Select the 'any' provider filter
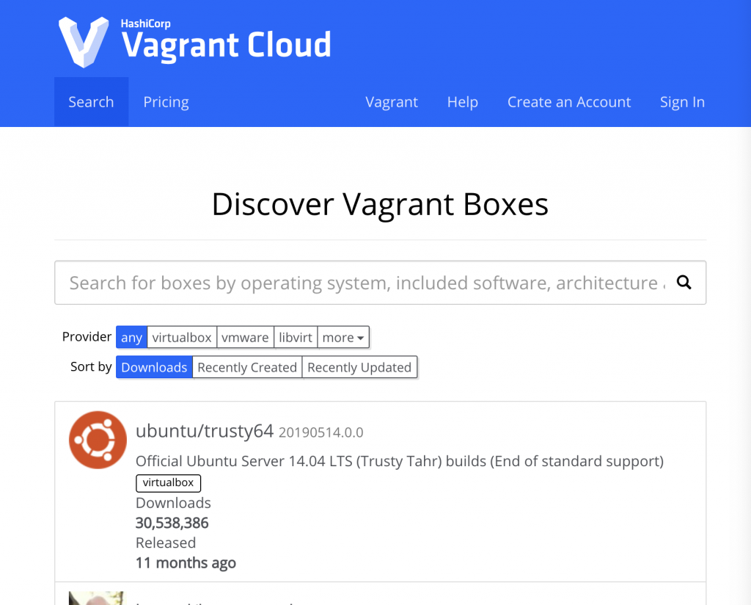This screenshot has width=751, height=605. [131, 337]
